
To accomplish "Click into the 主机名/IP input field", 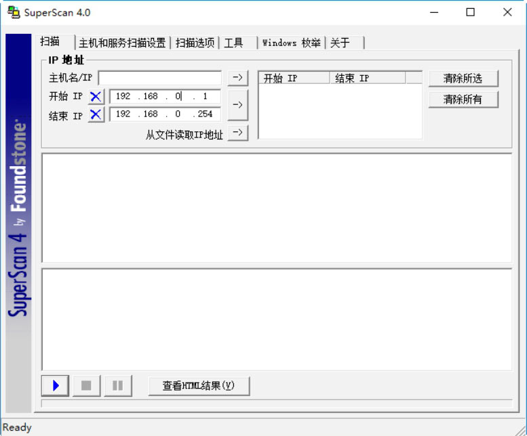I will pyautogui.click(x=159, y=79).
